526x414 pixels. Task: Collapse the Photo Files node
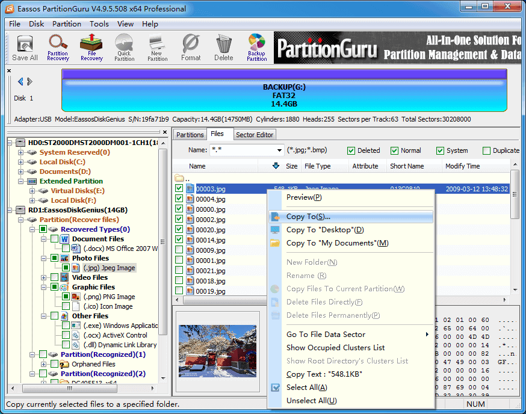coord(43,258)
